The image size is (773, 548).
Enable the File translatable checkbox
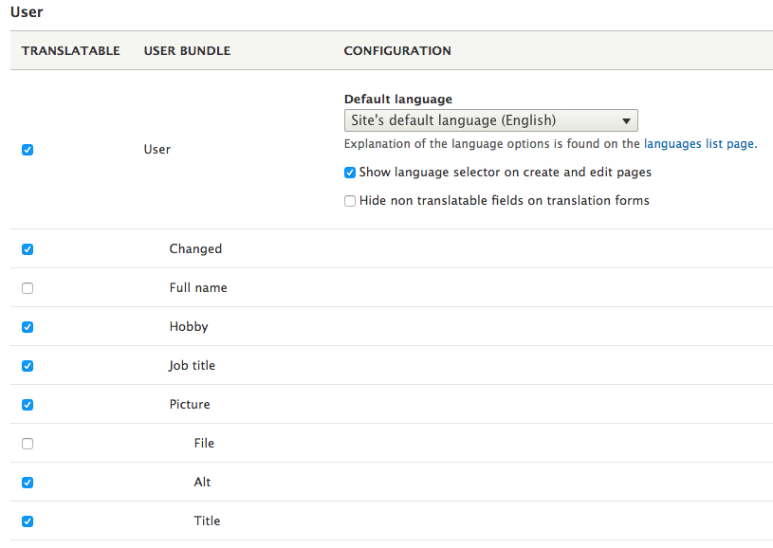point(28,444)
